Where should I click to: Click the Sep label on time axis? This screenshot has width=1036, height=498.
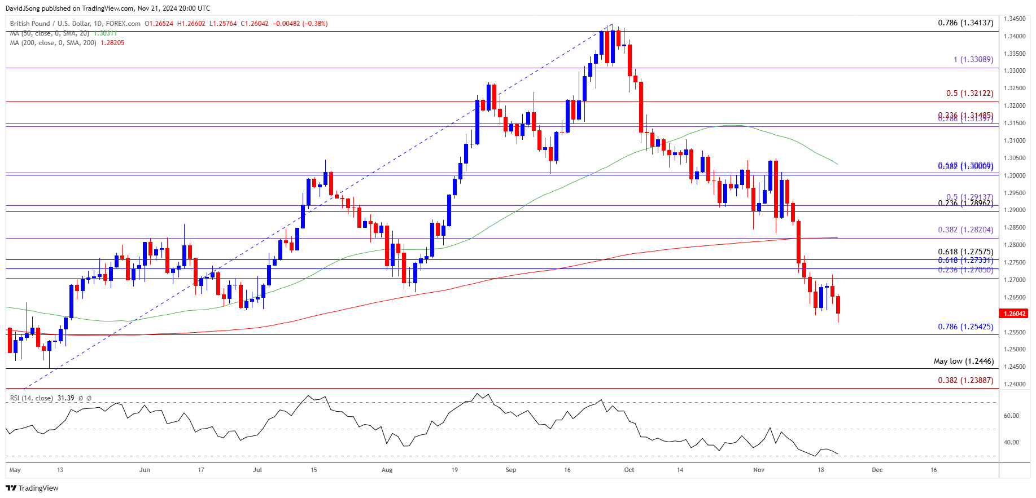(510, 470)
